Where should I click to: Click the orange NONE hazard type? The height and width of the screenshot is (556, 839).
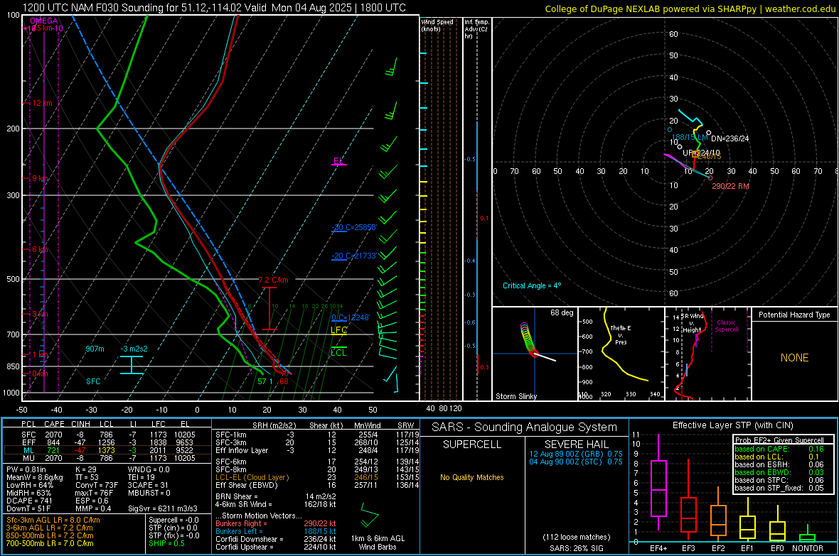[x=795, y=358]
